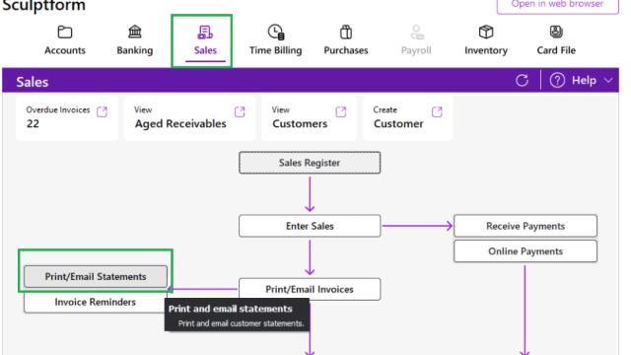The height and width of the screenshot is (355, 631).
Task: Click the Enter Sales button
Action: point(310,226)
